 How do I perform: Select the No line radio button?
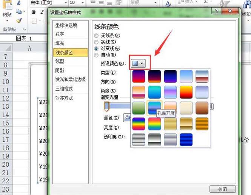pos(96,36)
